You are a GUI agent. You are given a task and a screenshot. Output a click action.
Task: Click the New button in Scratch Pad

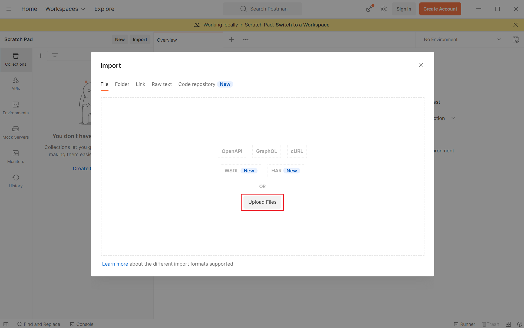point(120,39)
